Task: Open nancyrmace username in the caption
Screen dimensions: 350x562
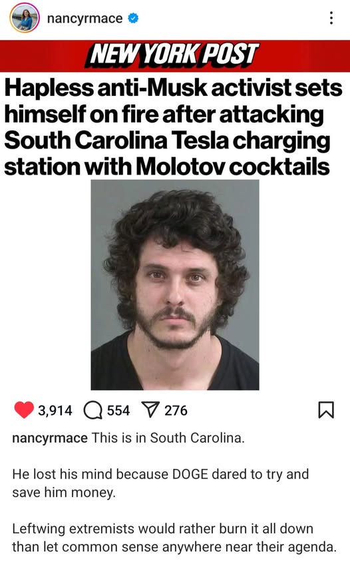Action: coord(50,438)
